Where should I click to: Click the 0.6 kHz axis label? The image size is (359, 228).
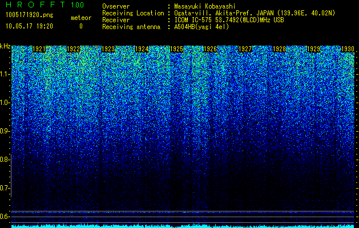pyautogui.click(x=5, y=217)
